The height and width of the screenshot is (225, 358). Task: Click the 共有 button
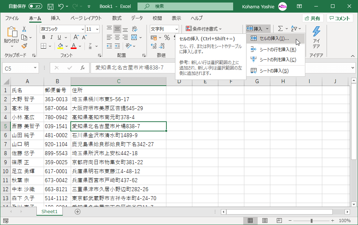pos(313,18)
